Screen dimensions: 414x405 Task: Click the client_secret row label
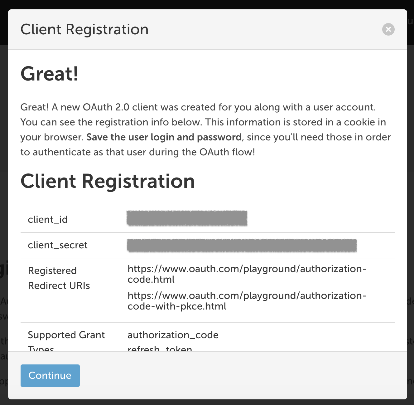tap(58, 245)
